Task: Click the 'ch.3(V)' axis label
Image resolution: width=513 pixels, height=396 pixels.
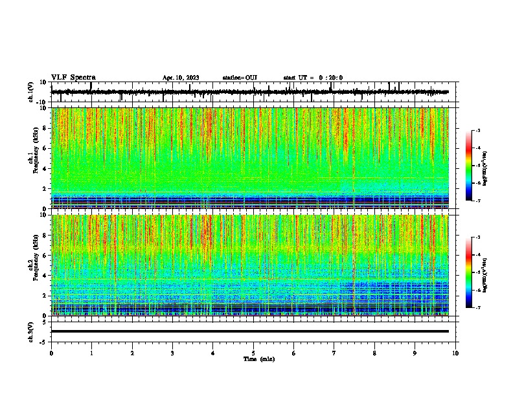Action: click(x=31, y=332)
